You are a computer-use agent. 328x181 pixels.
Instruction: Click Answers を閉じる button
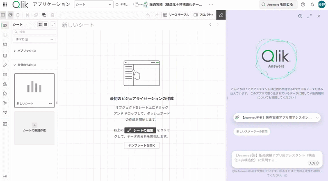tap(278, 5)
